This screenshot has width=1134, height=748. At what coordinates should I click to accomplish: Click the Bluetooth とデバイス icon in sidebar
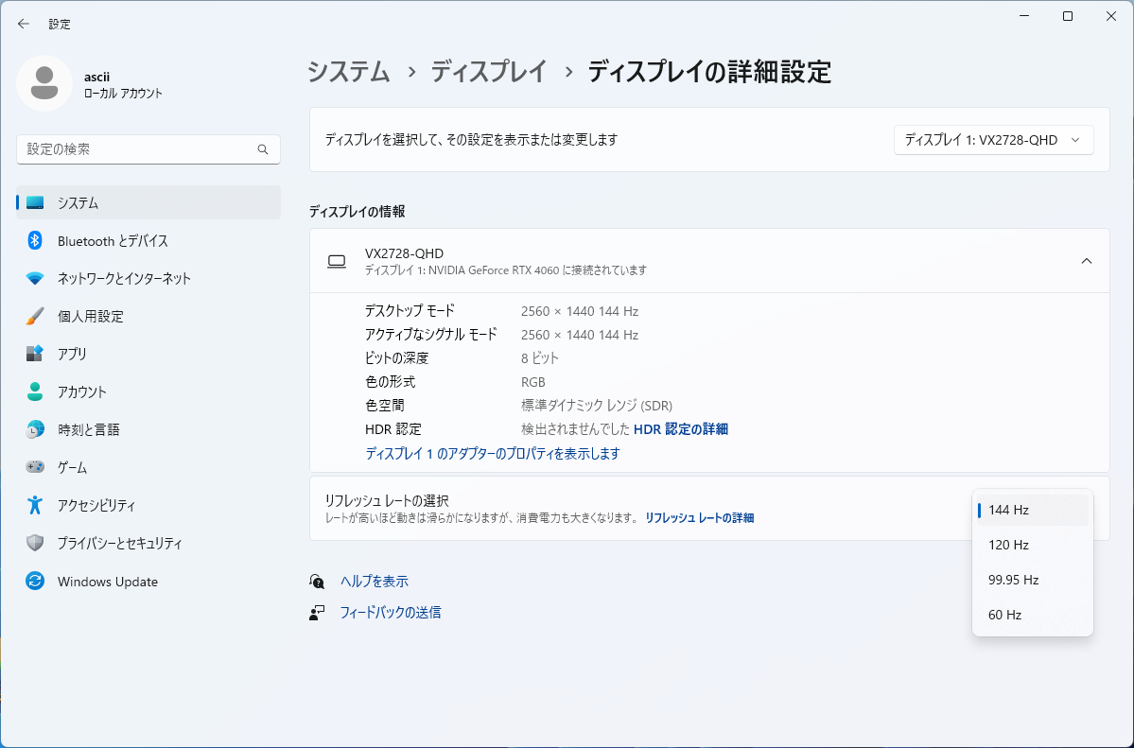click(x=35, y=241)
